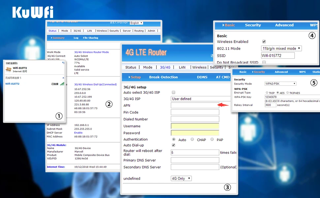Select the CHAP authentication radio button
Viewport: 320px width, 198px height.
(x=192, y=139)
